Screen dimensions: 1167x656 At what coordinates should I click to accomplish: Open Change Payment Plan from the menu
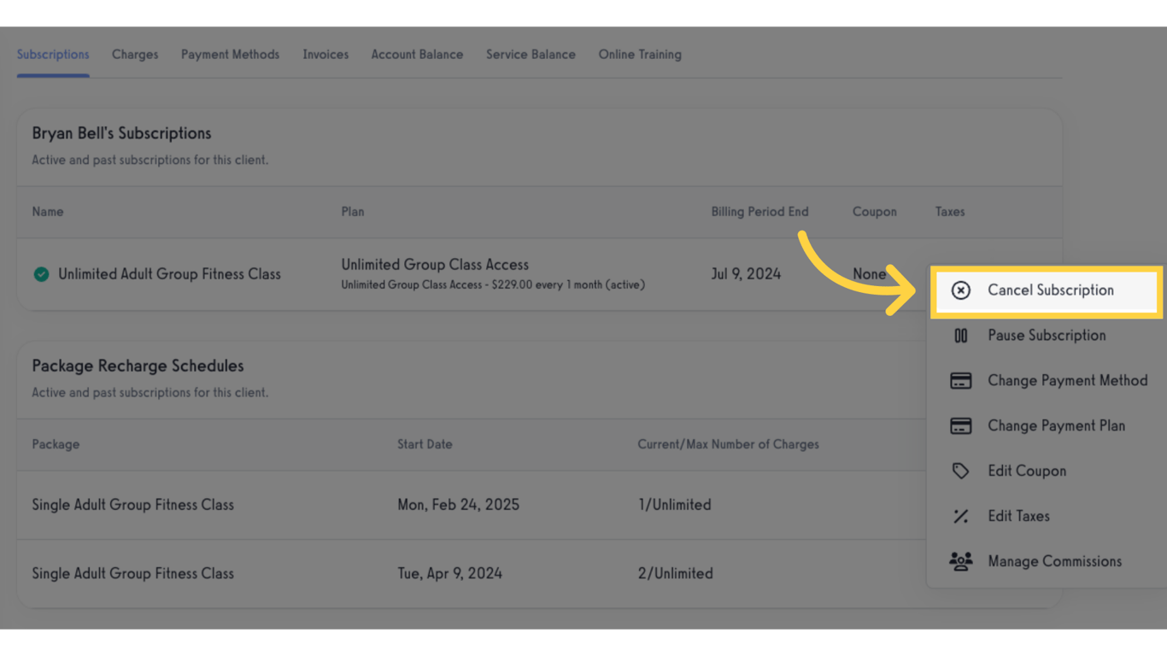pyautogui.click(x=1056, y=425)
